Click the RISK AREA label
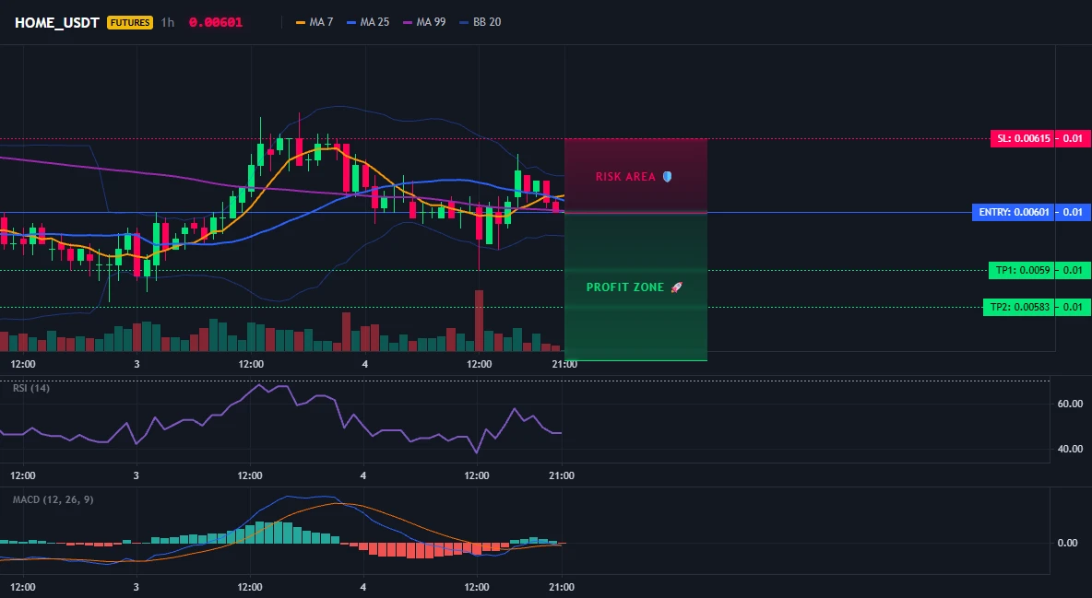 625,177
